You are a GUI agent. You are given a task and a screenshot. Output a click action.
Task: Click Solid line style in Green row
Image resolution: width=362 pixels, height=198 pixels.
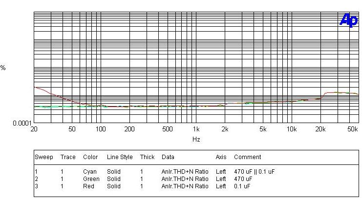point(114,179)
